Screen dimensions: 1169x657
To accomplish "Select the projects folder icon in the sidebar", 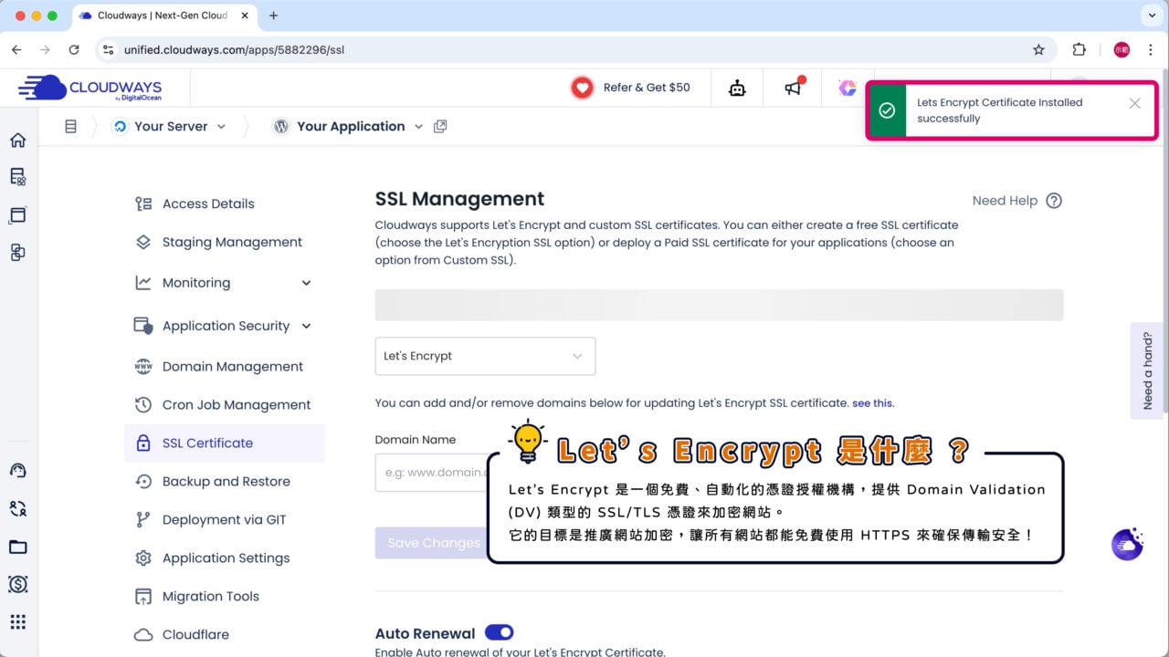I will pos(17,547).
